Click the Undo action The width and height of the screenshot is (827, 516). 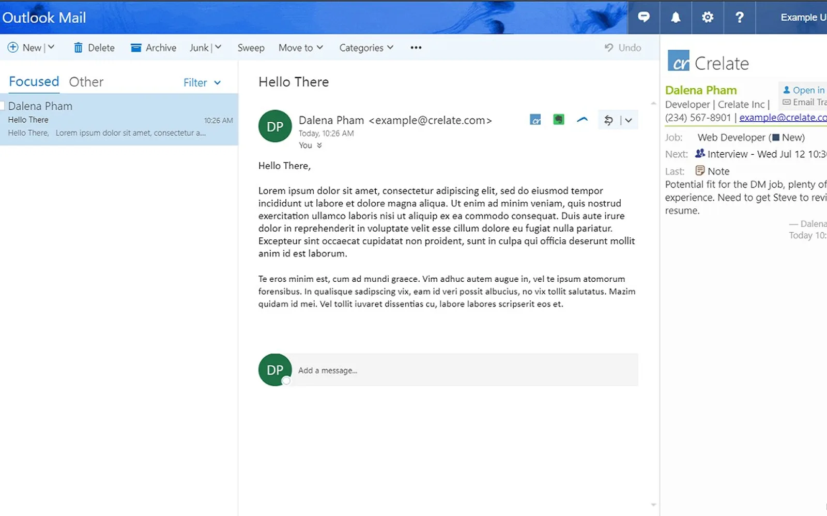point(623,47)
